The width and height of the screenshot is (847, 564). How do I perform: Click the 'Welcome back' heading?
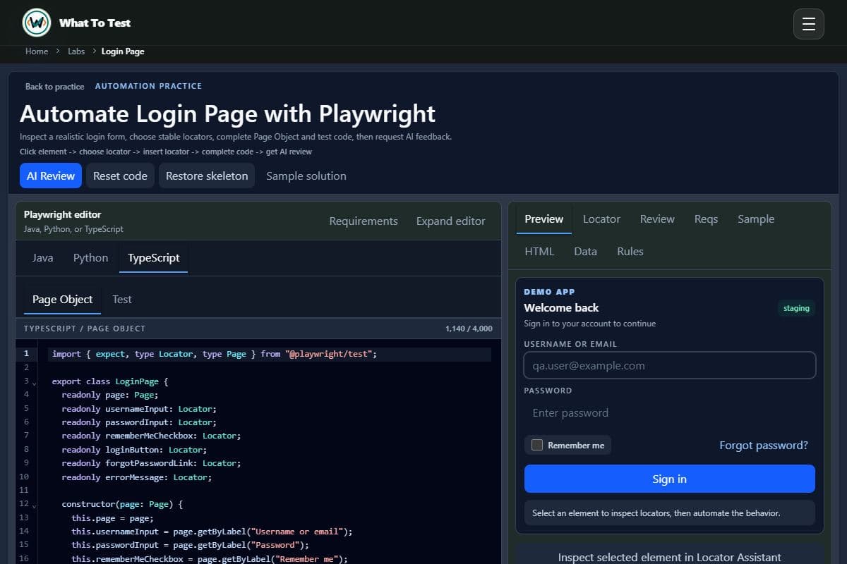pos(561,307)
